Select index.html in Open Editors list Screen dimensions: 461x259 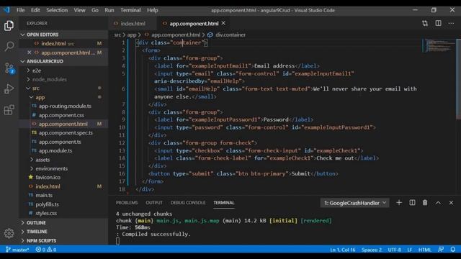(x=63, y=43)
